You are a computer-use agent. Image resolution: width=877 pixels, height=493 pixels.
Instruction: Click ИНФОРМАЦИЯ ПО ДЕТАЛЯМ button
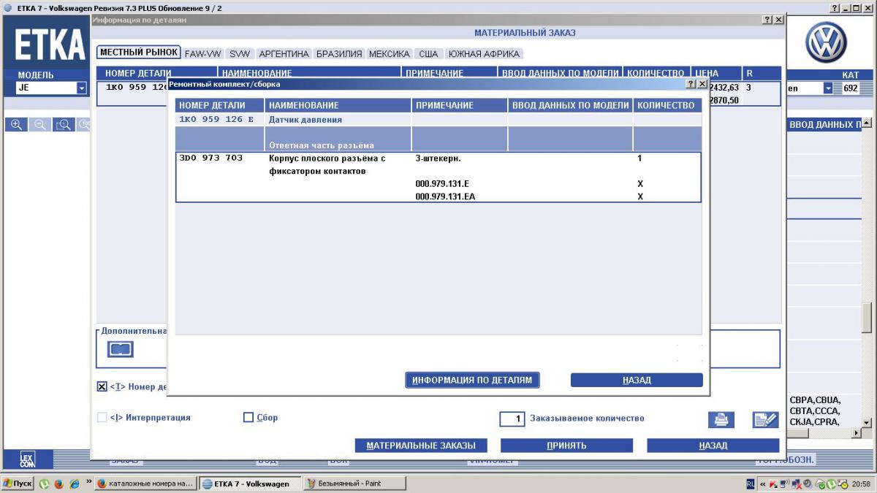[x=473, y=380]
